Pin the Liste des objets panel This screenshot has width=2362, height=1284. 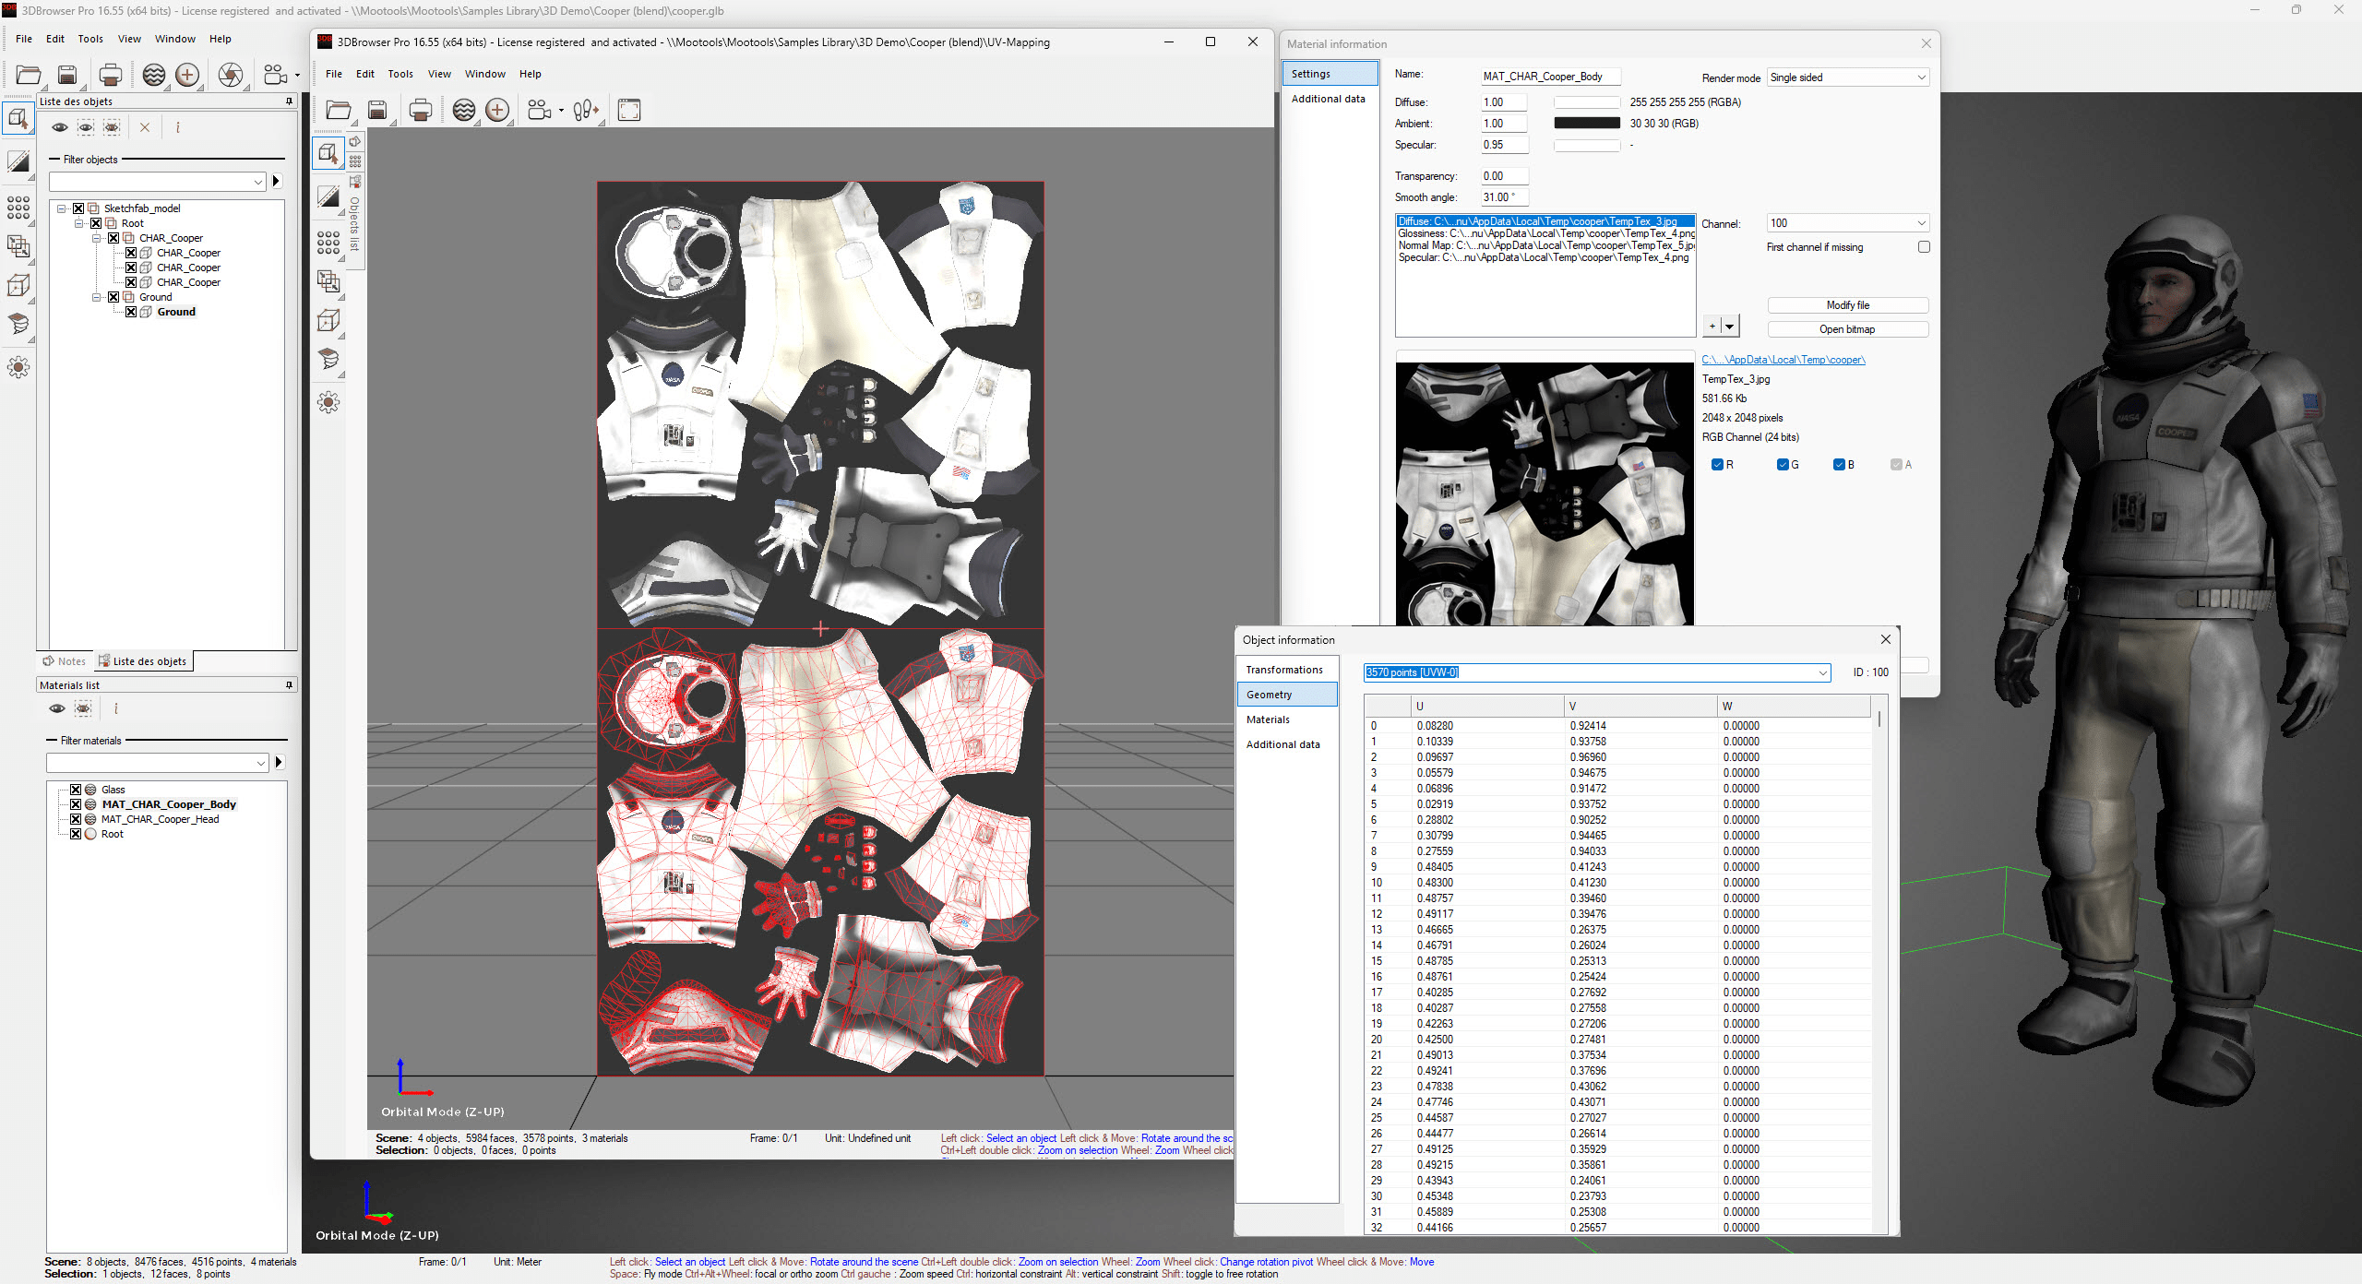289,101
